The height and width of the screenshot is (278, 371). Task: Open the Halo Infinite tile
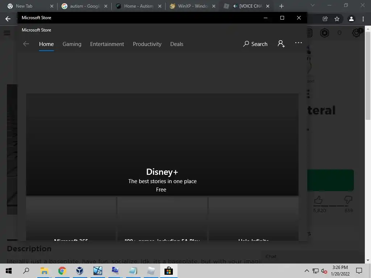[253, 219]
